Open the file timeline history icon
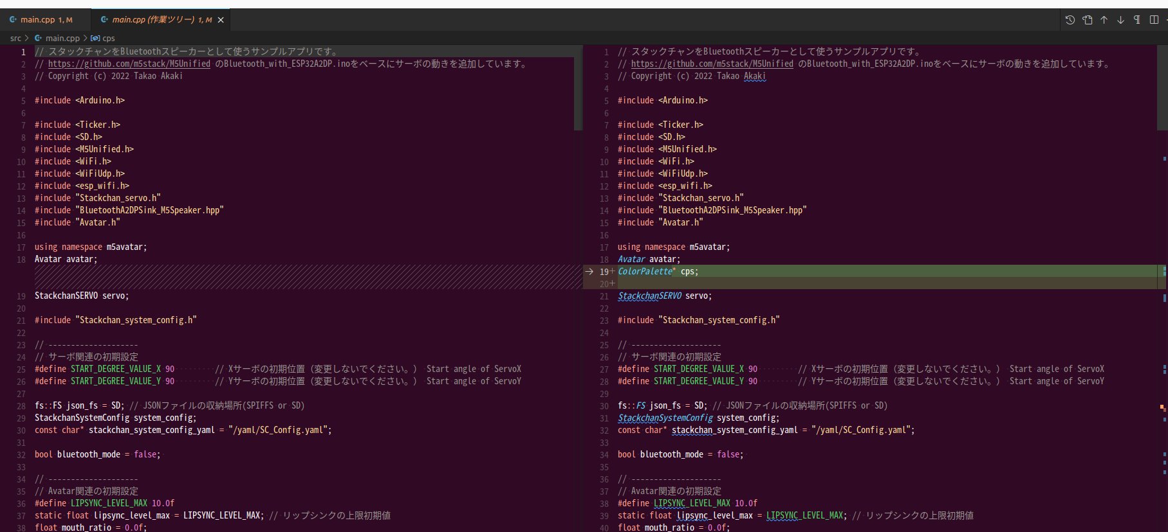Screen dimensions: 1168x532 (1070, 20)
